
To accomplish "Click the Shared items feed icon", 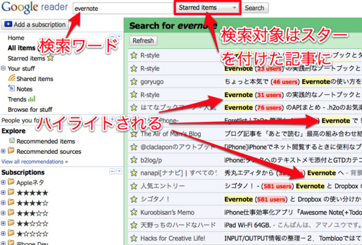I will (11, 78).
